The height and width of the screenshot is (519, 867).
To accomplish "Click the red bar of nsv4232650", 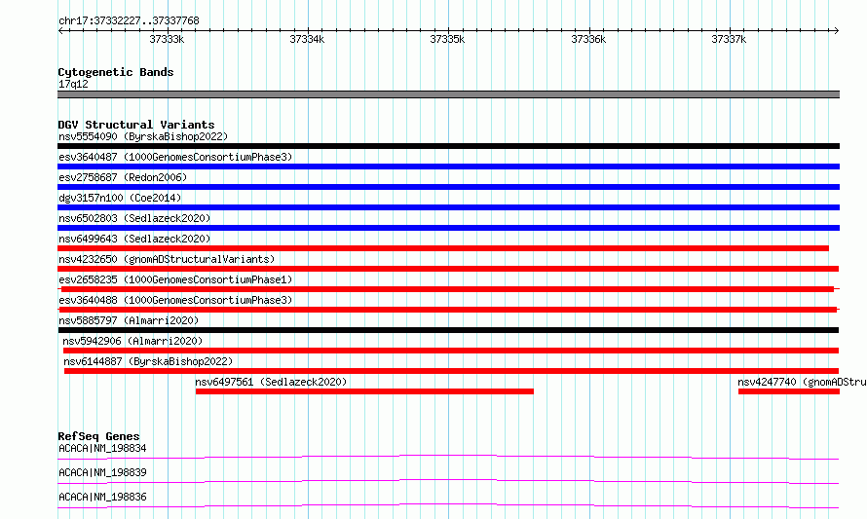I will tap(448, 269).
